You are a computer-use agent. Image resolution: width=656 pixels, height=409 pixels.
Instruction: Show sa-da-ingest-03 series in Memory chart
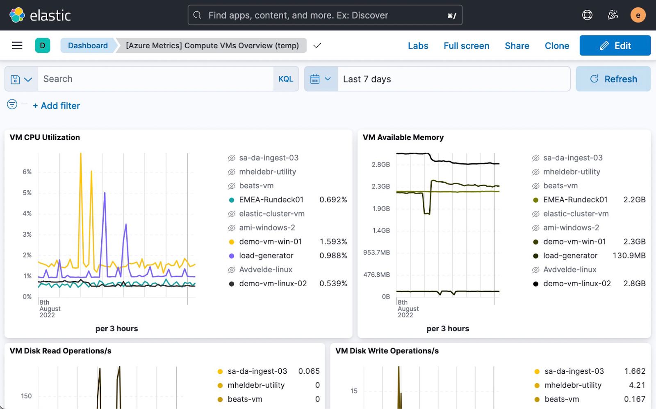[535, 158]
